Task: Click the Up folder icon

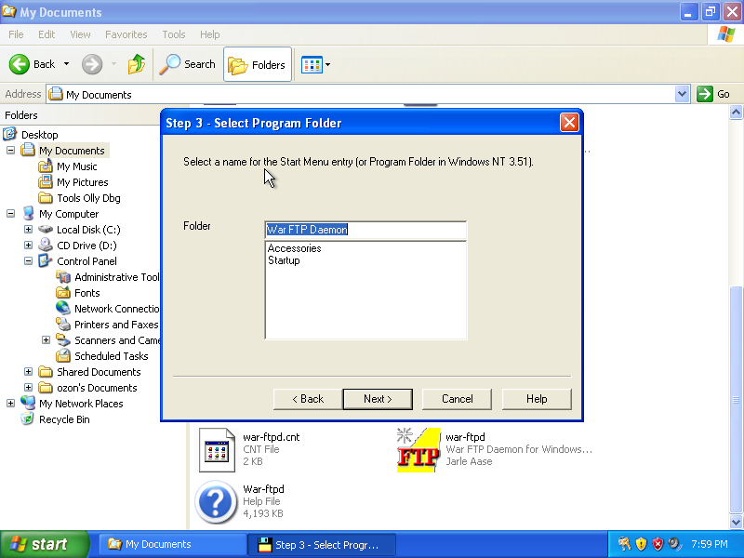Action: tap(137, 64)
